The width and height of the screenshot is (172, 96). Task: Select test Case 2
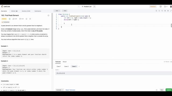66,66
